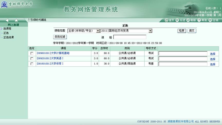Image resolution: width=222 pixels, height=125 pixels.
Task: Click the left arrow in sidebar header
Action: pyautogui.click(x=7, y=20)
